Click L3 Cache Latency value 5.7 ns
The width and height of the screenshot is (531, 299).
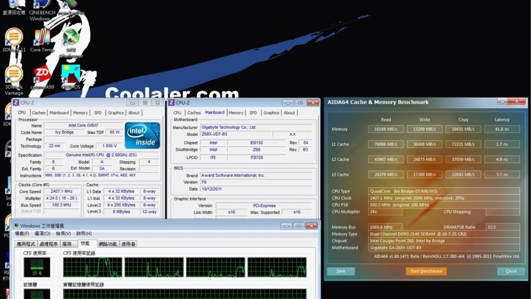pyautogui.click(x=502, y=174)
